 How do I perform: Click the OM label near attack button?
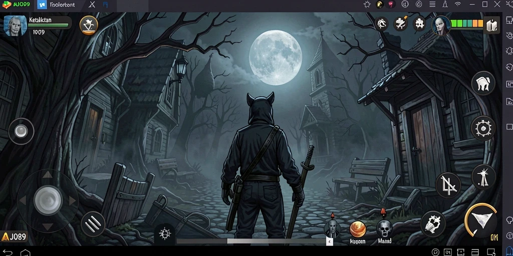[494, 237]
